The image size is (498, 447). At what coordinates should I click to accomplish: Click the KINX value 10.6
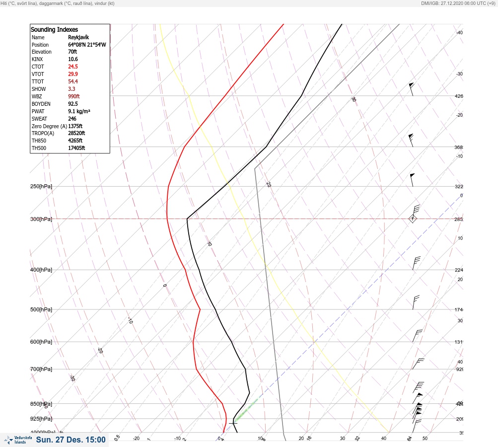point(72,59)
